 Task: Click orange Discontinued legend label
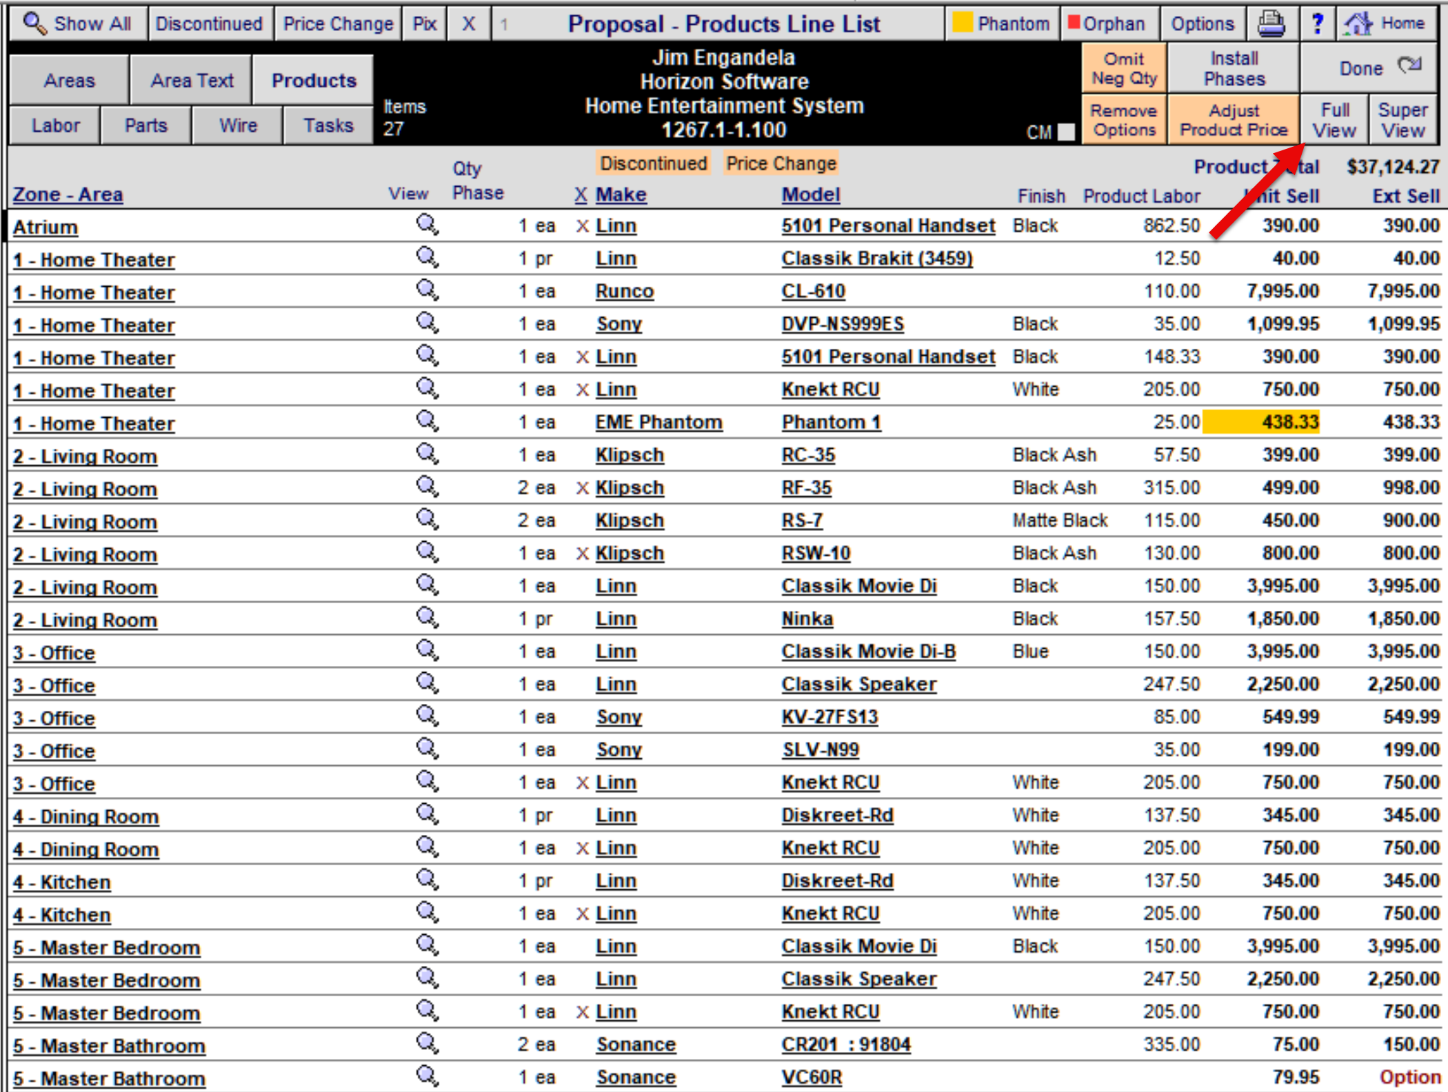click(x=653, y=163)
